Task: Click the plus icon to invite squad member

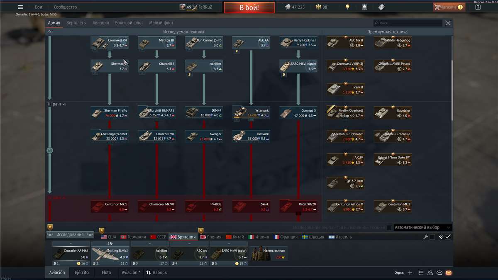Action: [x=410, y=273]
